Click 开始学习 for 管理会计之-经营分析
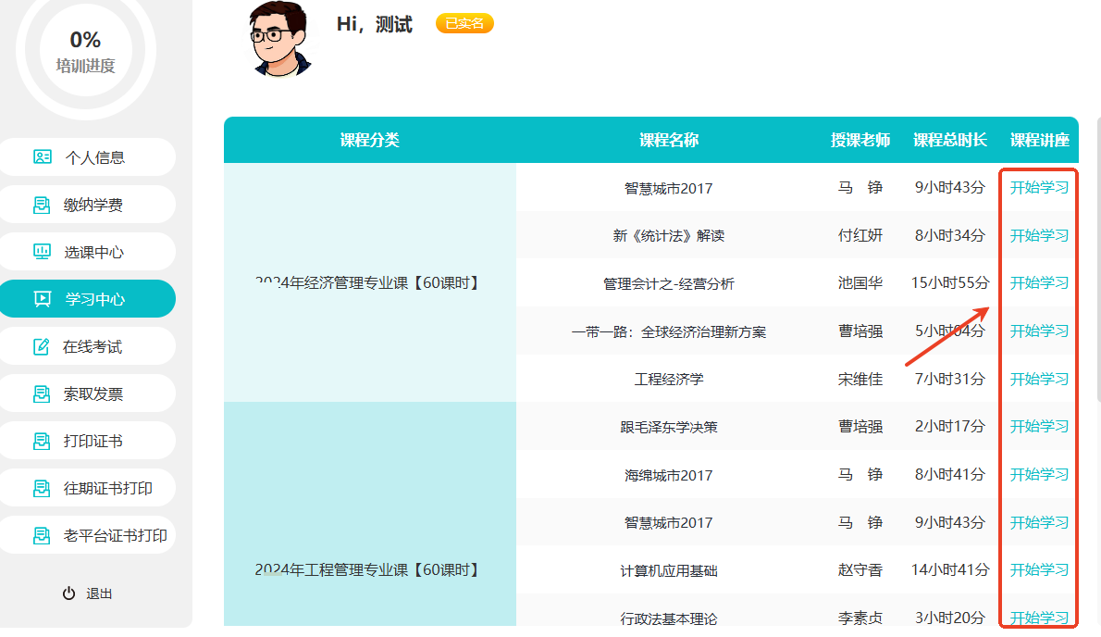The width and height of the screenshot is (1101, 637). click(1039, 283)
